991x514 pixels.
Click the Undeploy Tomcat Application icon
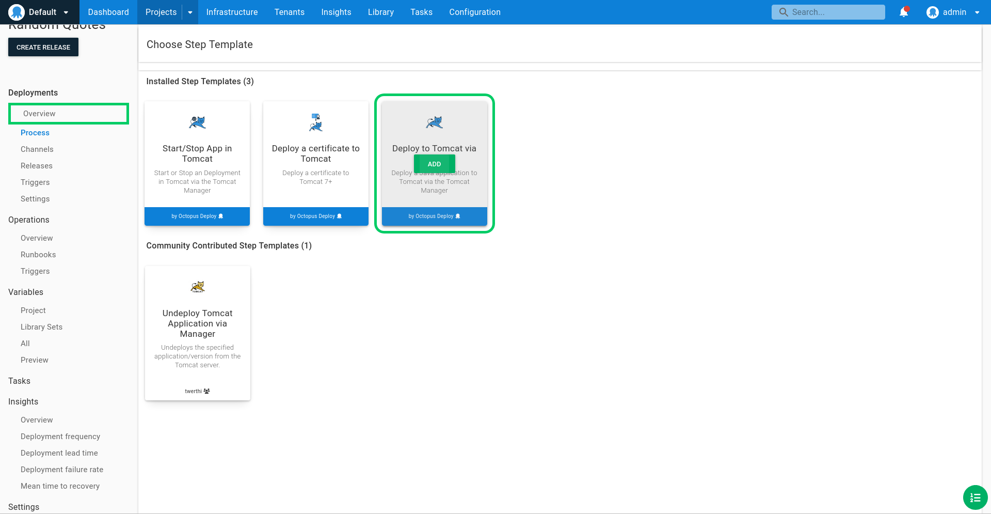(x=198, y=287)
